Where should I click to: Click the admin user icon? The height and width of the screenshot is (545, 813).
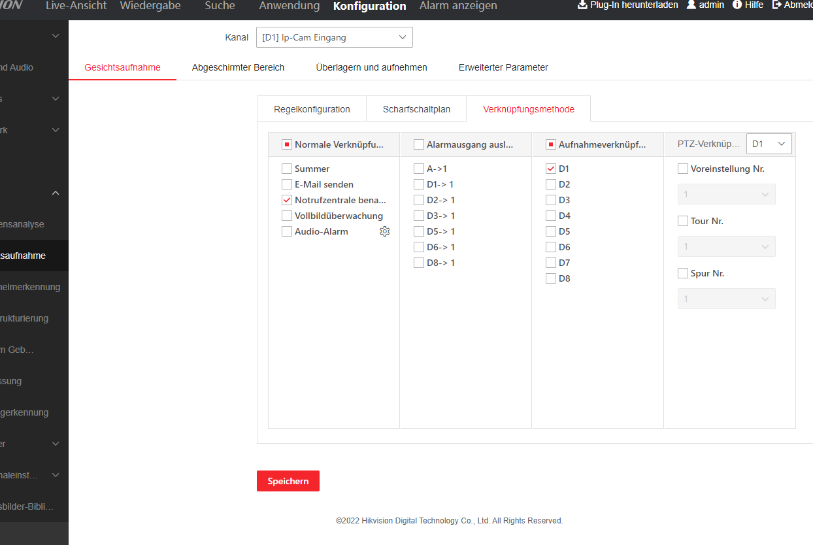[691, 5]
